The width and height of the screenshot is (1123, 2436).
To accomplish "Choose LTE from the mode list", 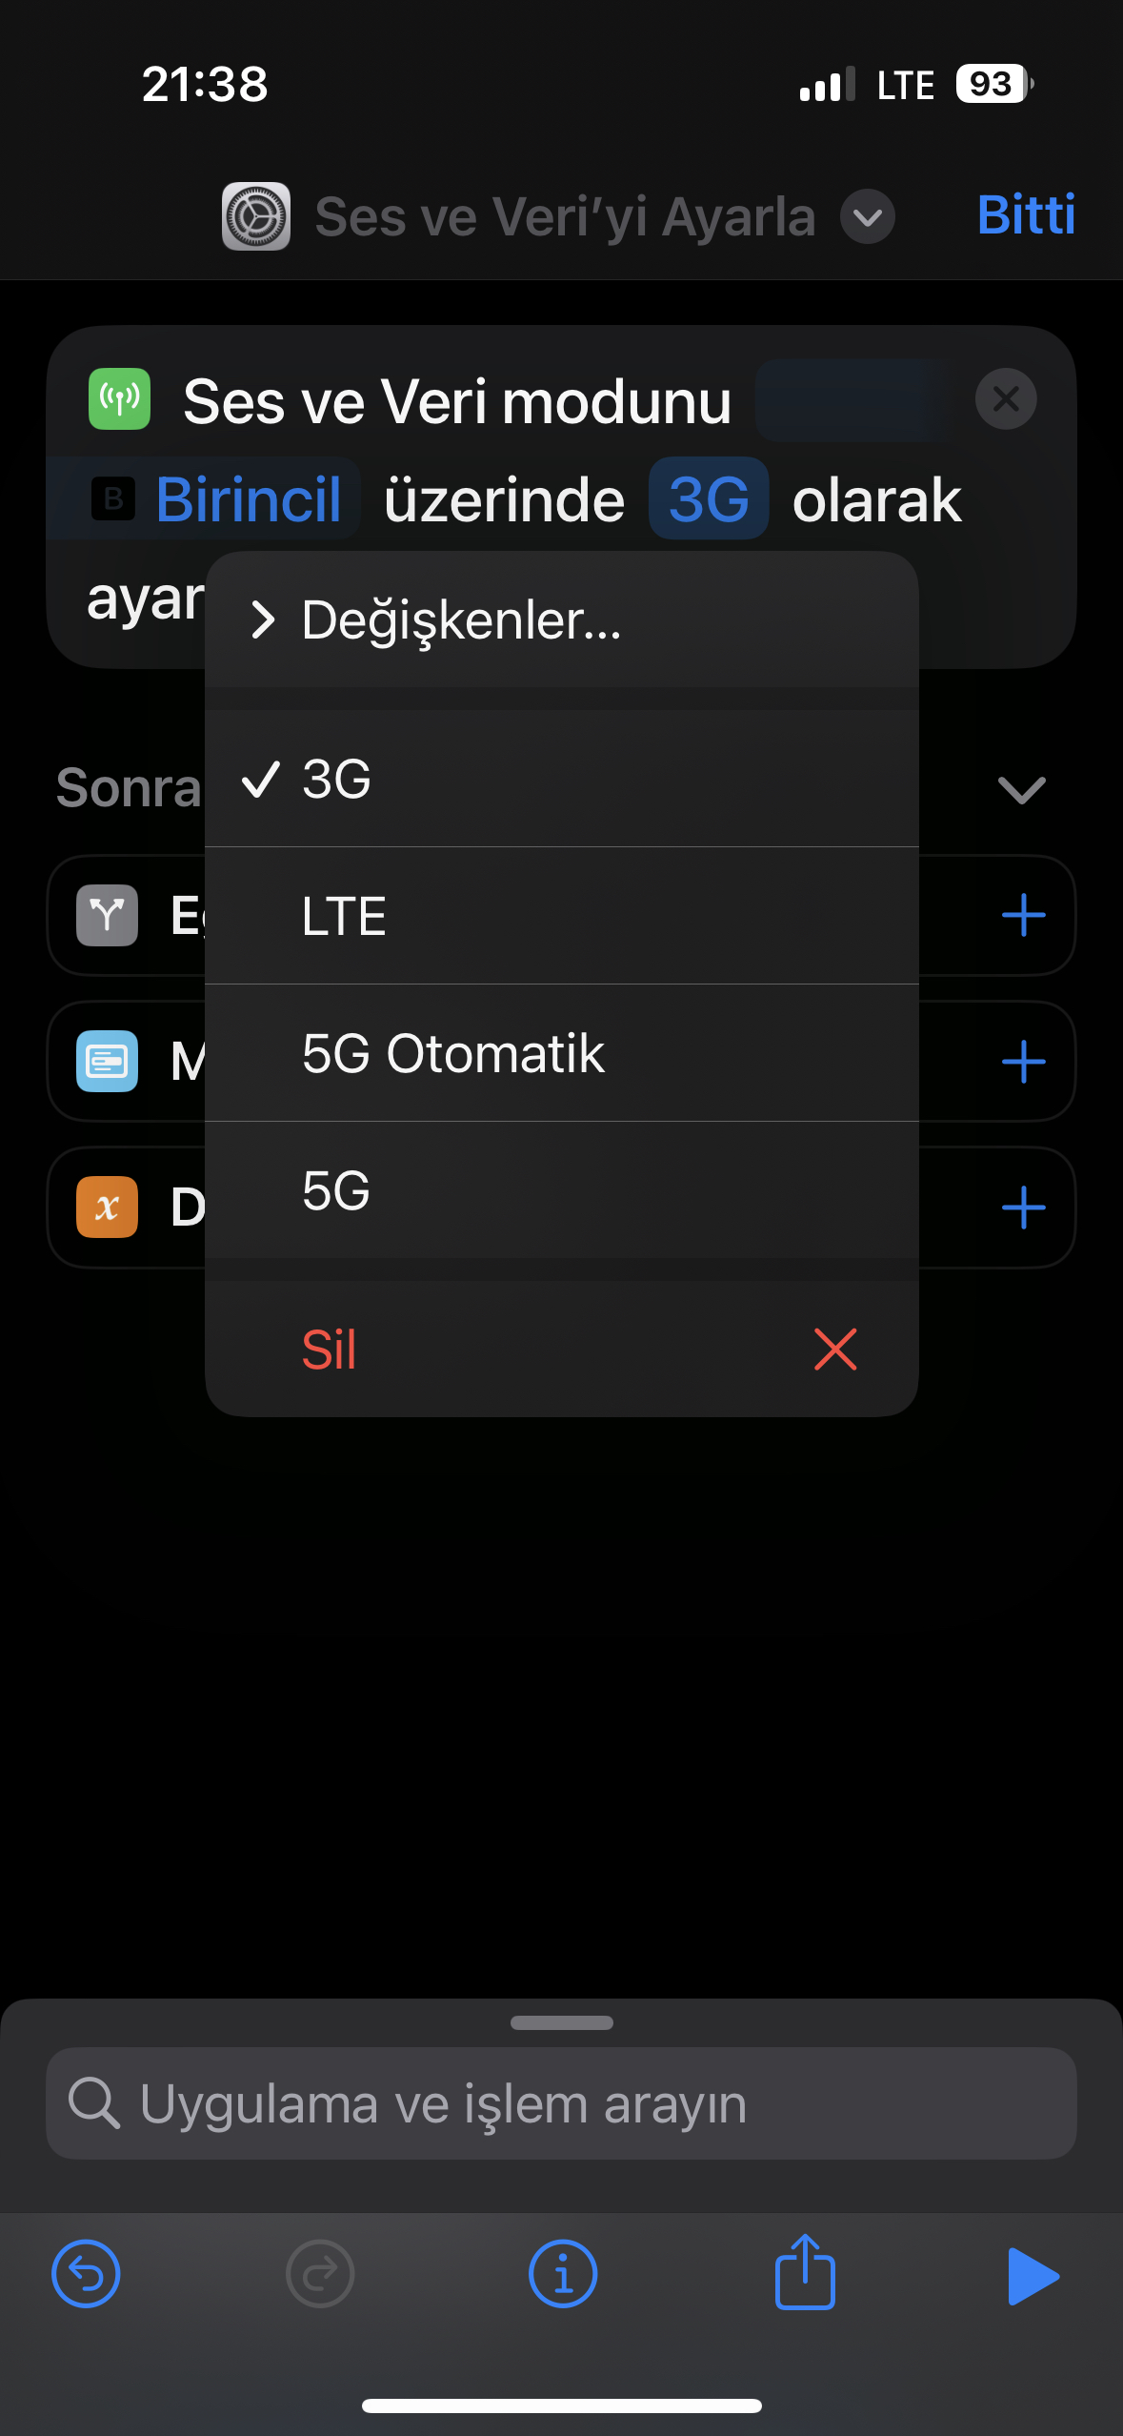I will click(562, 916).
